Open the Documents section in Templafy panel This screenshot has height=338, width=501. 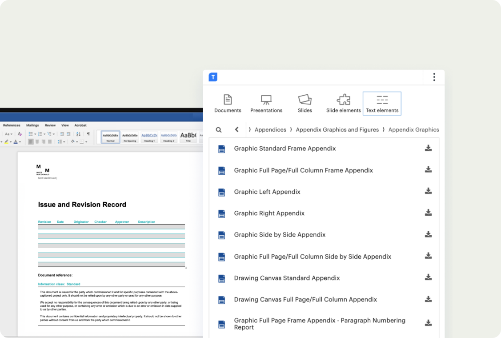[228, 104]
